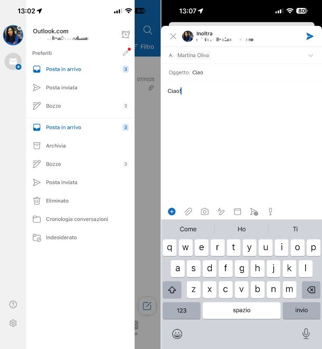Choose keyboard suggestion Come
Screen dimensions: 322x349
tap(188, 229)
